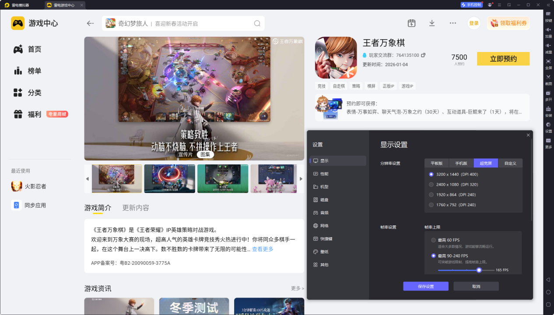Open 火影忍者 from recently used
This screenshot has width=554, height=315.
point(29,186)
